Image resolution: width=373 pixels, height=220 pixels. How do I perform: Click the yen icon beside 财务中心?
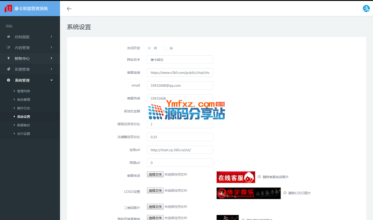(8, 59)
